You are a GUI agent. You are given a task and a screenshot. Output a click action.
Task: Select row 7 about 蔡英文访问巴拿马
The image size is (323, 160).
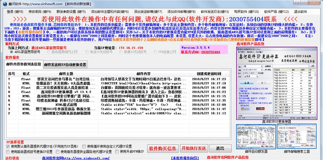pyautogui.click(x=118, y=79)
